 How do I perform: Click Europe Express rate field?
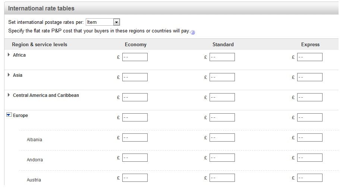point(309,117)
